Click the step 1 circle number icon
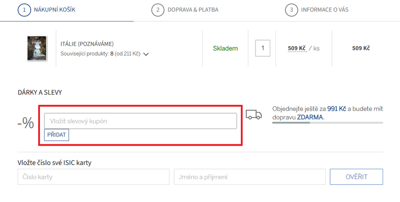The image size is (400, 202). 24,10
